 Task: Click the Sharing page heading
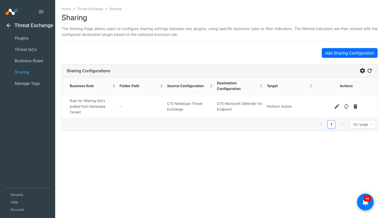[74, 18]
